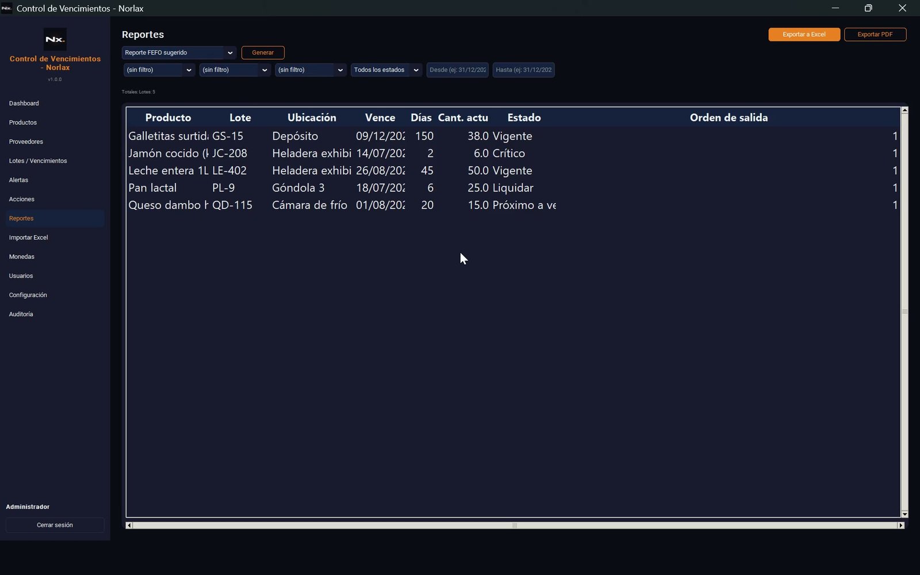
Task: Open the Usuarios section
Action: (x=55, y=276)
